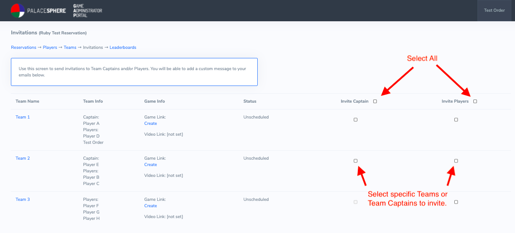Click the Game Administrator Portal title

(88, 10)
